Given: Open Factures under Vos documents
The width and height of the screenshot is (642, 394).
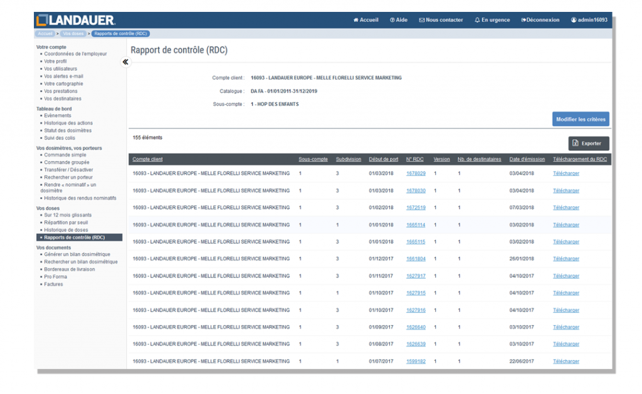Looking at the screenshot, I should coord(53,284).
